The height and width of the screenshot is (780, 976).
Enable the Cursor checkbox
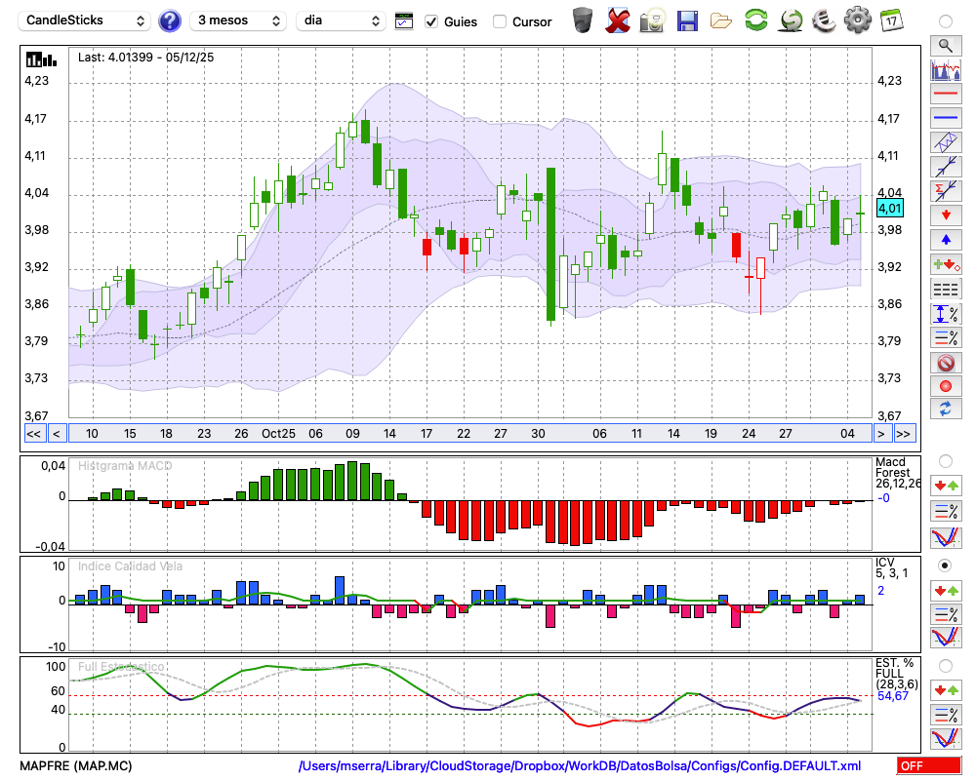[x=500, y=21]
